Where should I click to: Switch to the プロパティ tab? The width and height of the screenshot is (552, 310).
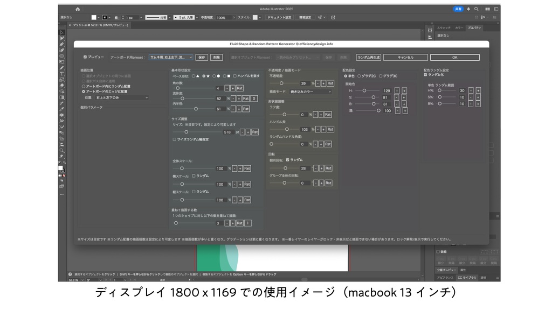point(474,27)
